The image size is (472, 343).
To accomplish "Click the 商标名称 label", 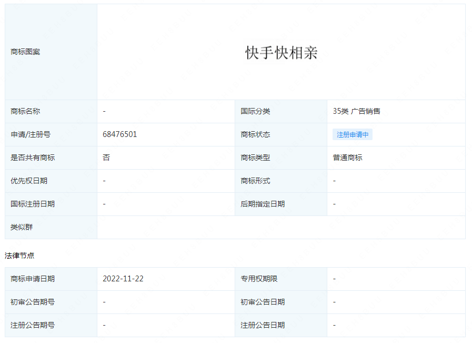I will pyautogui.click(x=25, y=111).
